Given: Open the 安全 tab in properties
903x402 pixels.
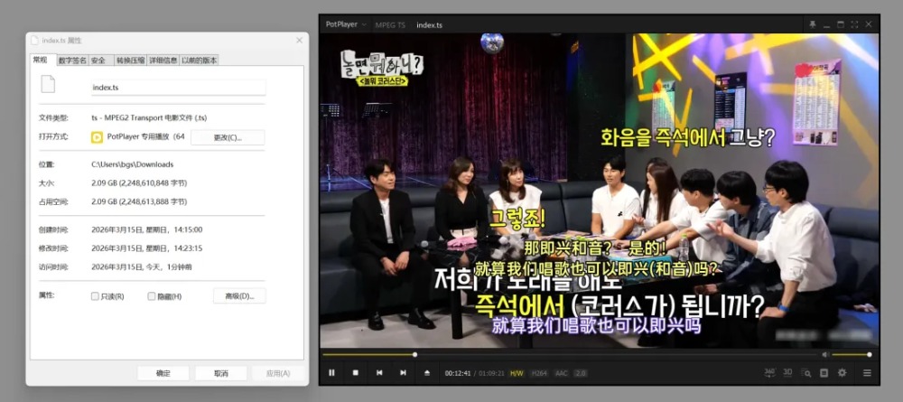Looking at the screenshot, I should pyautogui.click(x=98, y=61).
